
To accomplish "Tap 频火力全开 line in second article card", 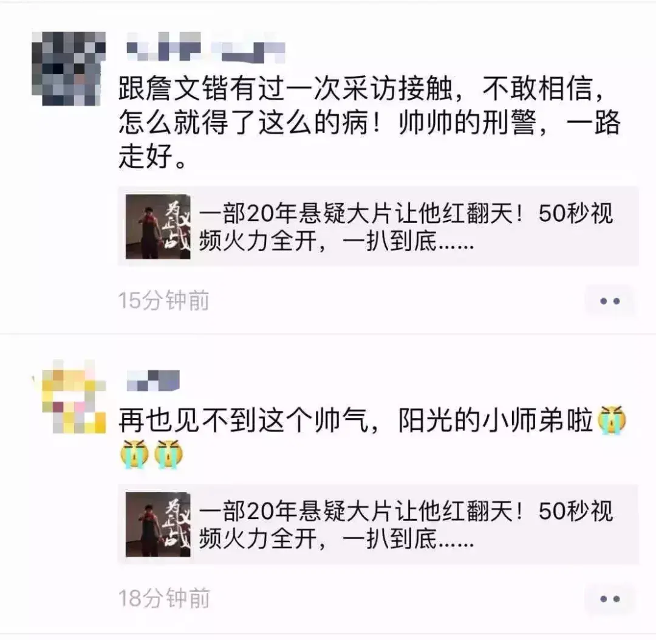I will (x=337, y=539).
